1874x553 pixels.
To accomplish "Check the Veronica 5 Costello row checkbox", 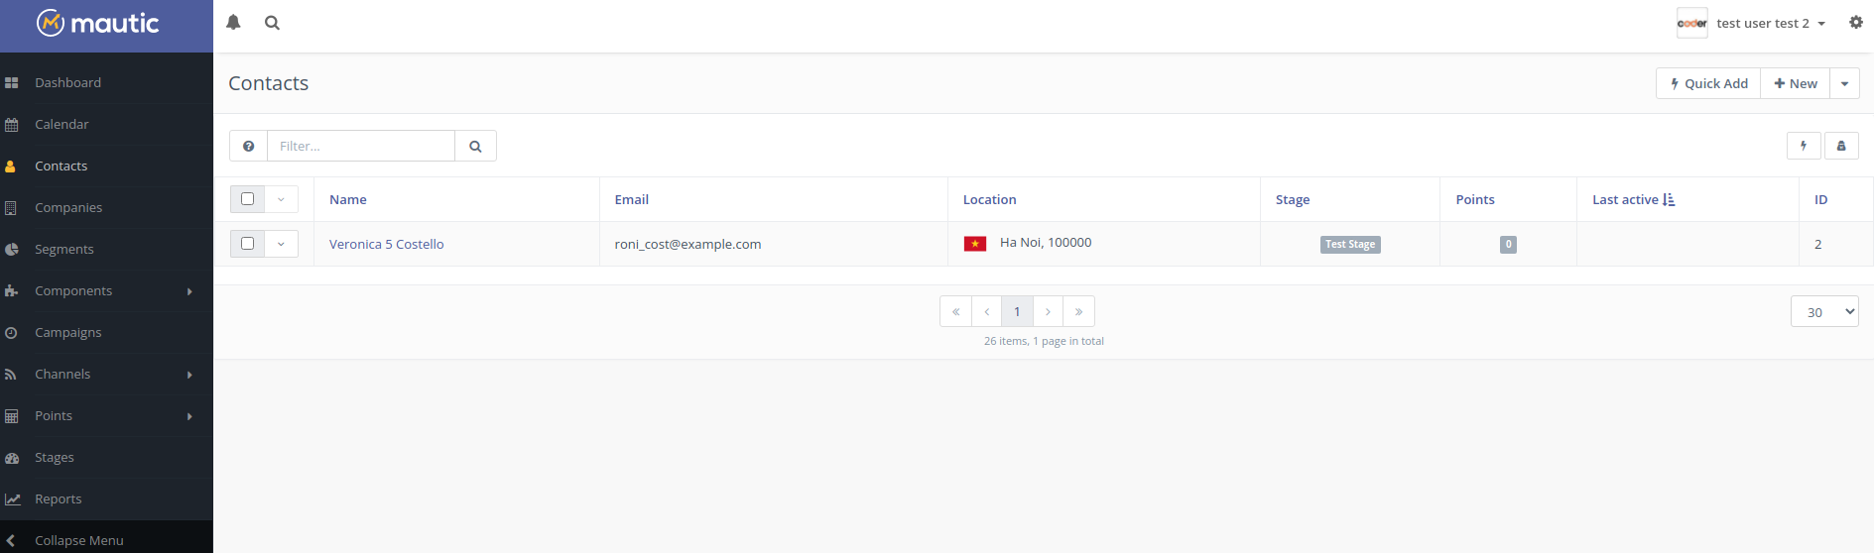I will pos(248,243).
